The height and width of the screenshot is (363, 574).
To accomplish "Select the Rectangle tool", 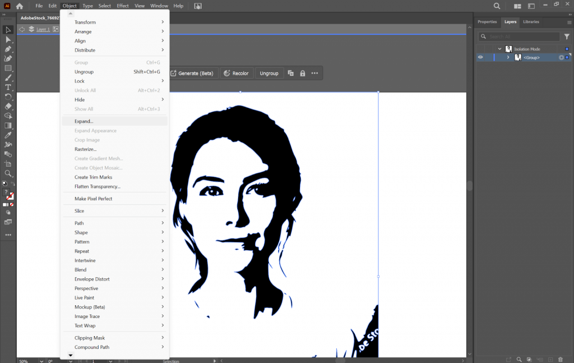I will click(8, 68).
